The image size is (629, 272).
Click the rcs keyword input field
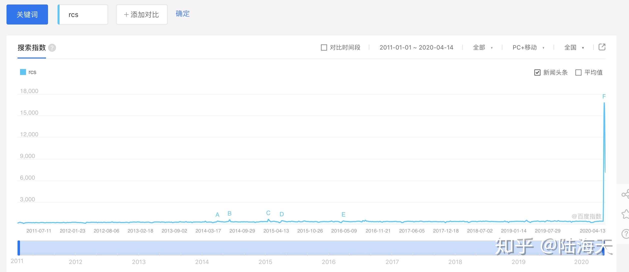pyautogui.click(x=83, y=14)
